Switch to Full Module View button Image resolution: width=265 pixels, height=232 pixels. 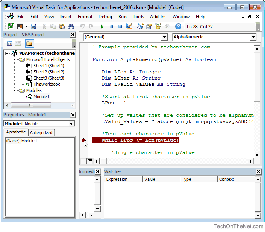click(89, 161)
